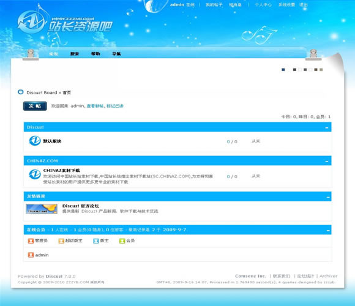Collapse the 友情链接 section
Image resolution: width=355 pixels, height=306 pixels.
pos(328,197)
